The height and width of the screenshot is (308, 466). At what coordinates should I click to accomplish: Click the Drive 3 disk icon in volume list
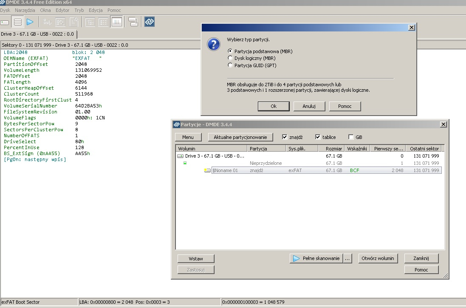tap(180, 156)
